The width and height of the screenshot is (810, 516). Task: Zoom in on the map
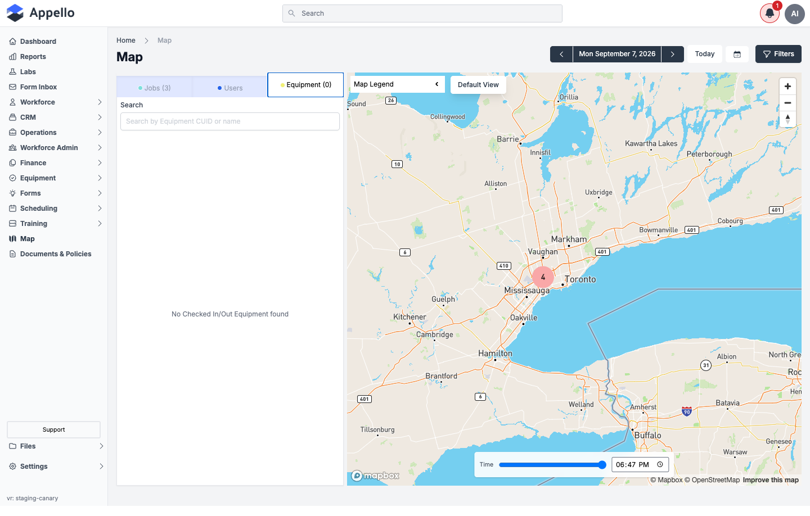[x=787, y=87]
